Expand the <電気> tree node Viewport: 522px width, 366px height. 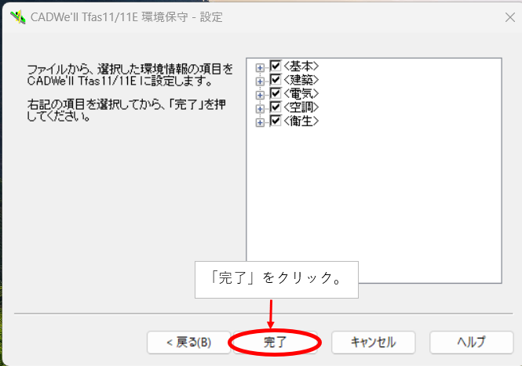(260, 95)
